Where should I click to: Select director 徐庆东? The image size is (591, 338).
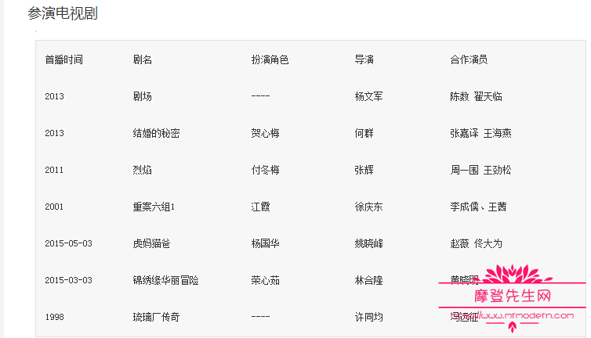(x=368, y=207)
